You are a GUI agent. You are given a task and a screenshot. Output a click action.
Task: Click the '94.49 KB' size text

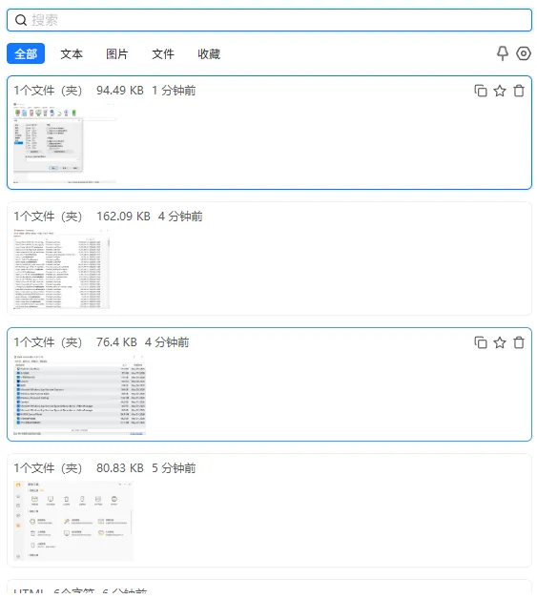120,91
